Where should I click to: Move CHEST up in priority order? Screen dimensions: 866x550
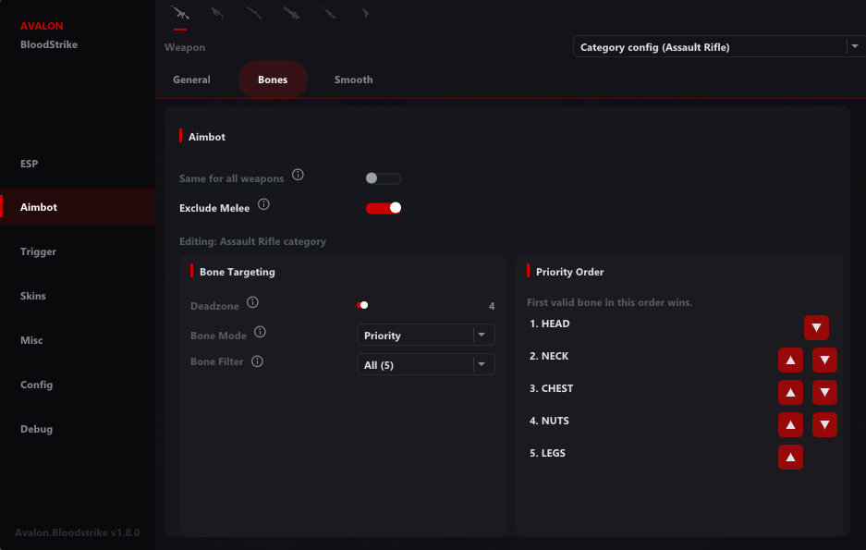click(x=790, y=392)
